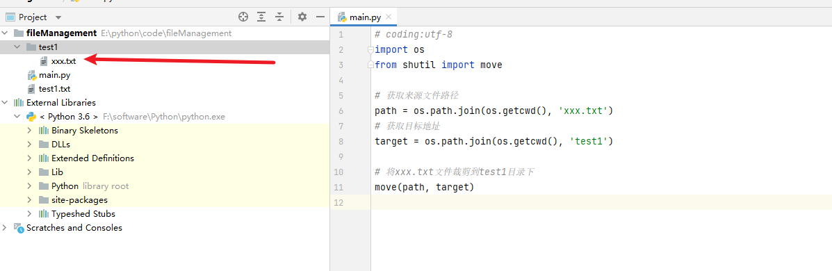
Task: Open the Project view dropdown
Action: click(58, 17)
